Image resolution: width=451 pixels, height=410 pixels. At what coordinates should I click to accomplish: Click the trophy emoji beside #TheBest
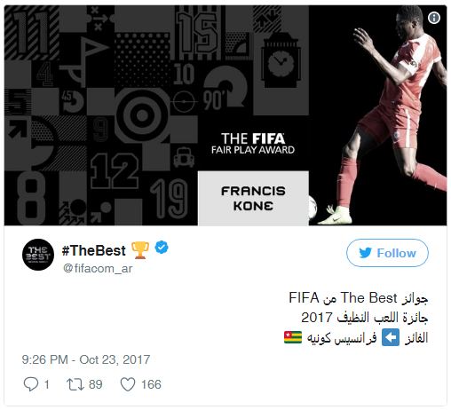pyautogui.click(x=140, y=250)
